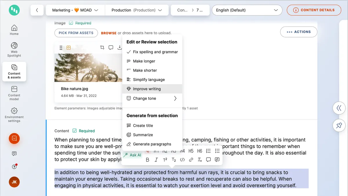Apply H6 heading style
Screen dimensions: 348x196
click(200, 151)
